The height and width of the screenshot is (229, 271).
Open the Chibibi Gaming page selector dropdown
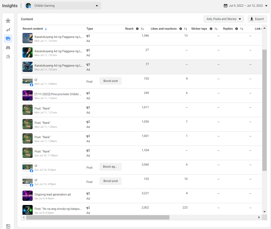click(x=63, y=6)
